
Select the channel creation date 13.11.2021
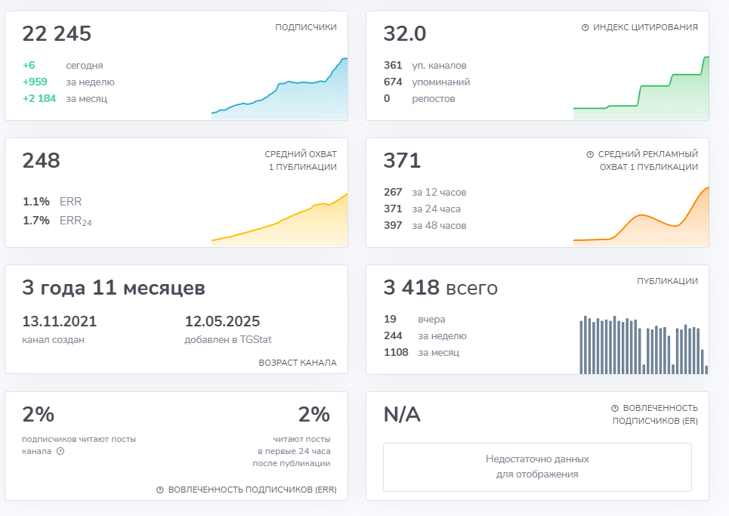[60, 320]
